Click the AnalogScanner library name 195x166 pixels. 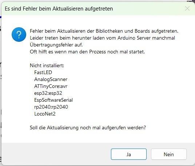pyautogui.click(x=51, y=79)
